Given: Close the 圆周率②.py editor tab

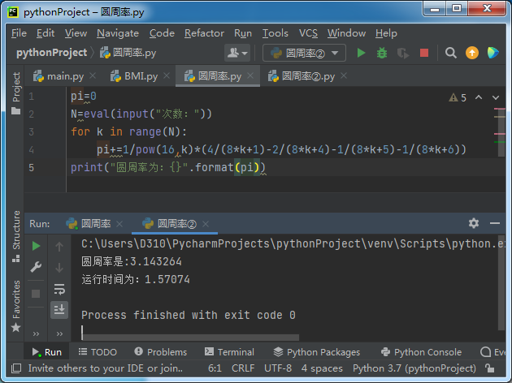Looking at the screenshot, I should pyautogui.click(x=344, y=75).
